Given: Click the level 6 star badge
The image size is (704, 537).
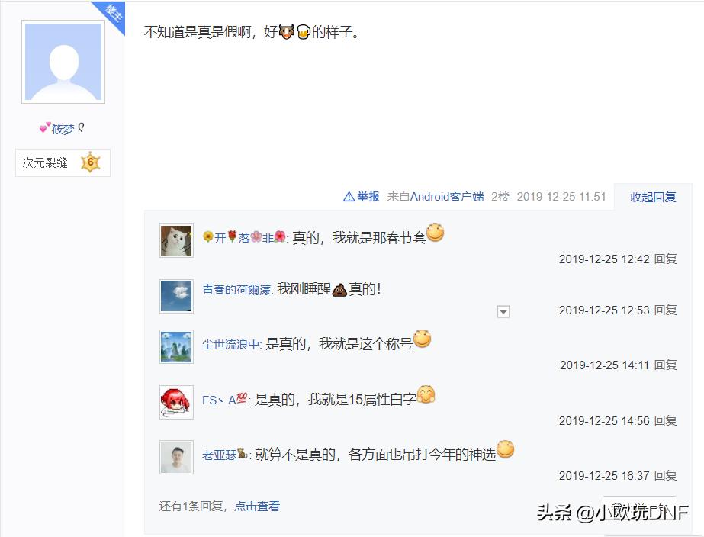Looking at the screenshot, I should click(x=90, y=162).
